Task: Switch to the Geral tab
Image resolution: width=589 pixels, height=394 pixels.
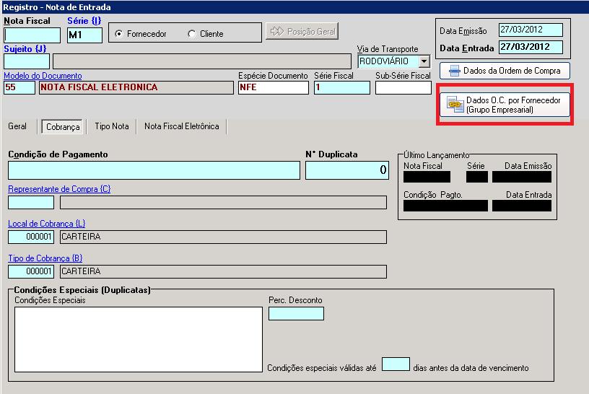Action: pos(17,126)
